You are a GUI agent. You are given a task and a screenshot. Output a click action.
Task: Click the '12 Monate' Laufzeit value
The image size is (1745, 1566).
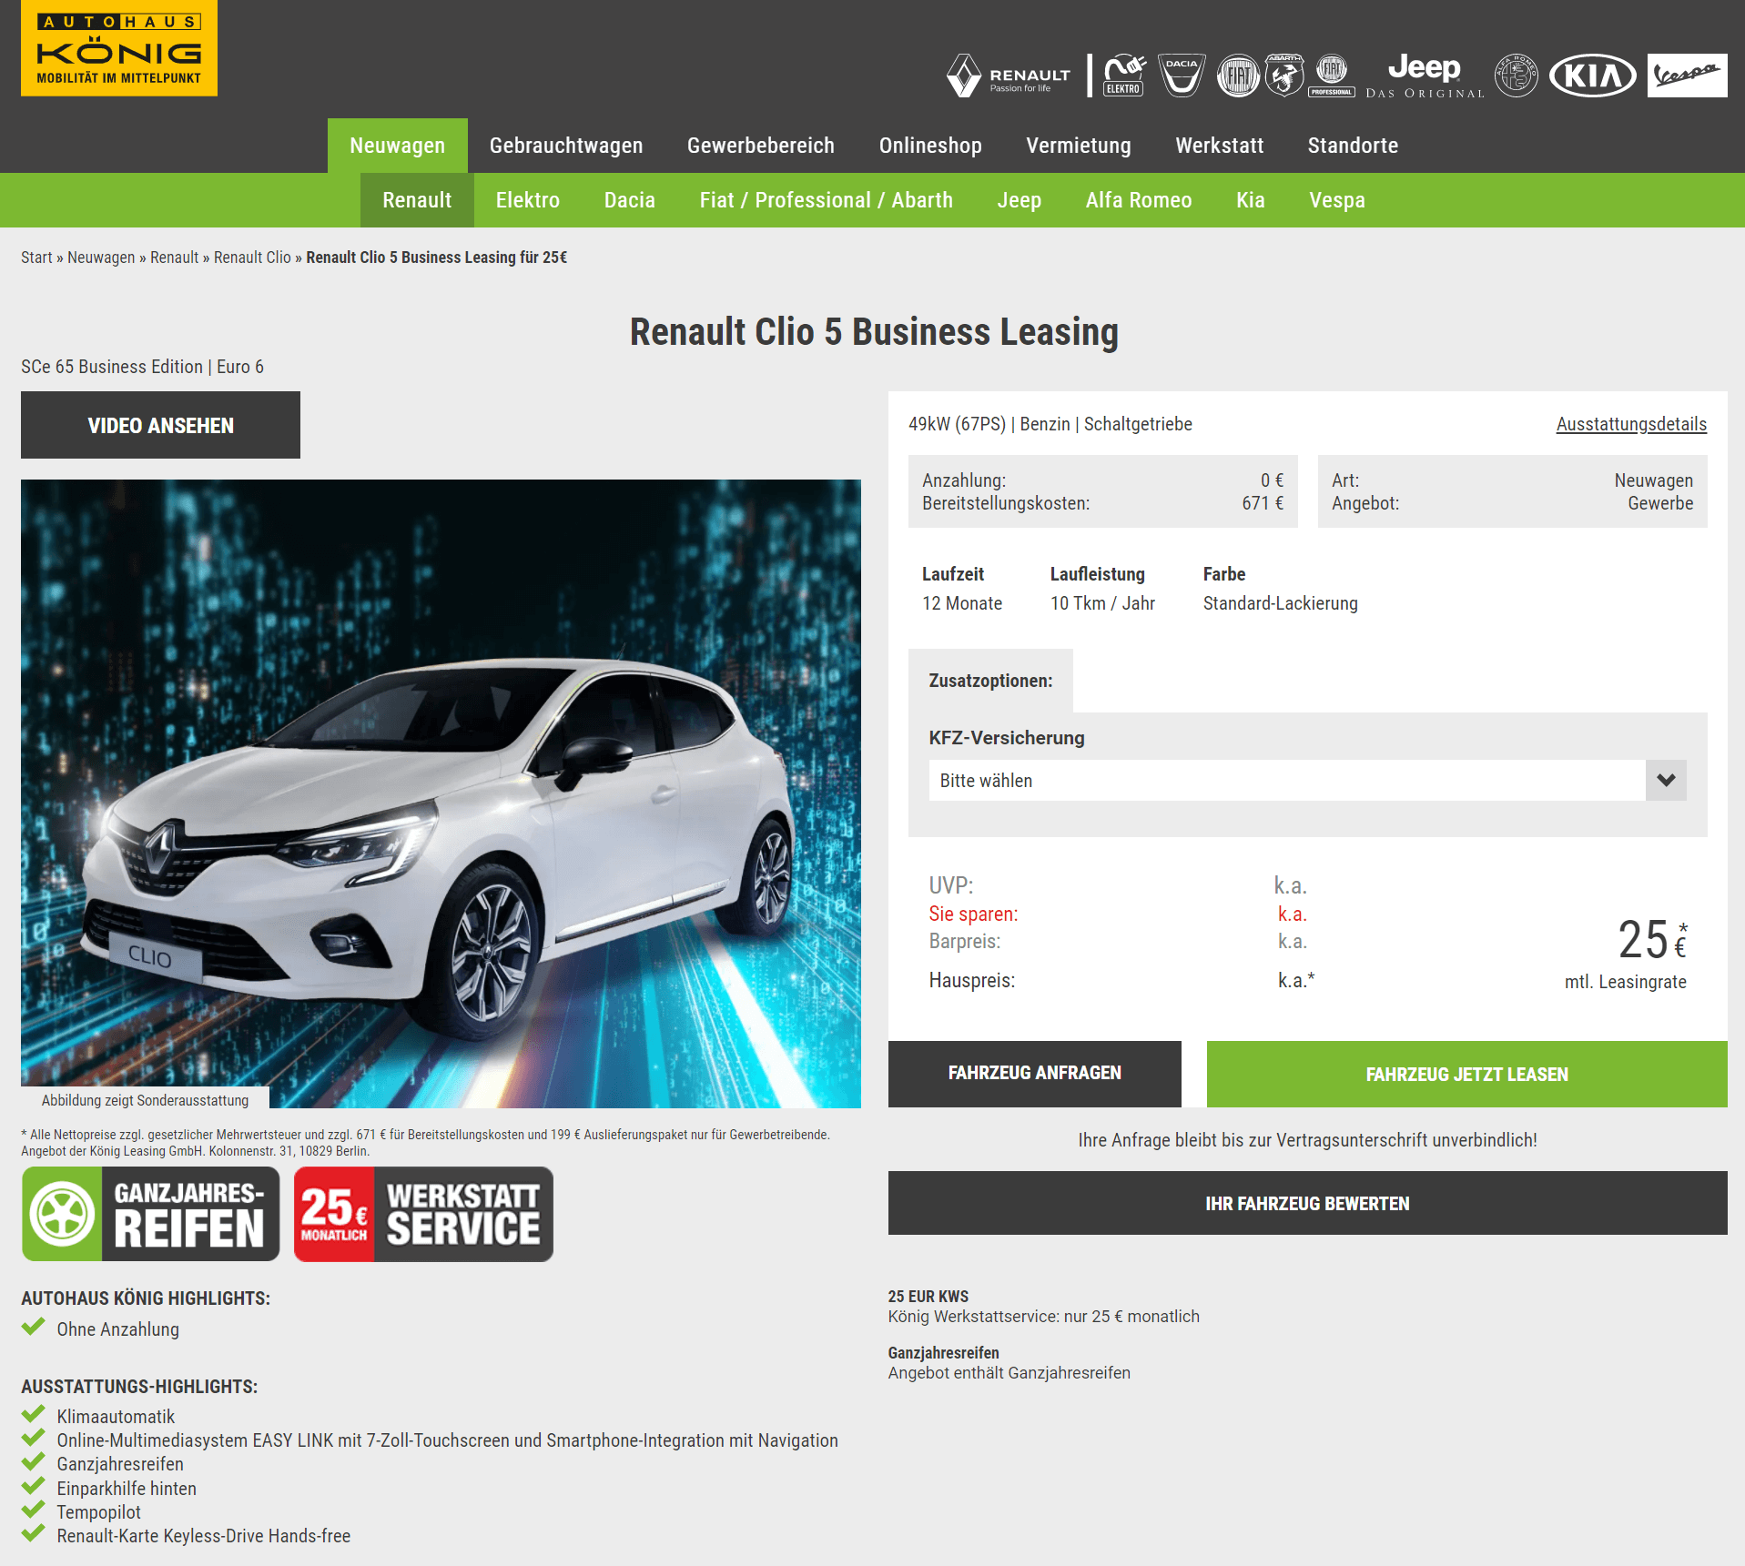pyautogui.click(x=962, y=603)
